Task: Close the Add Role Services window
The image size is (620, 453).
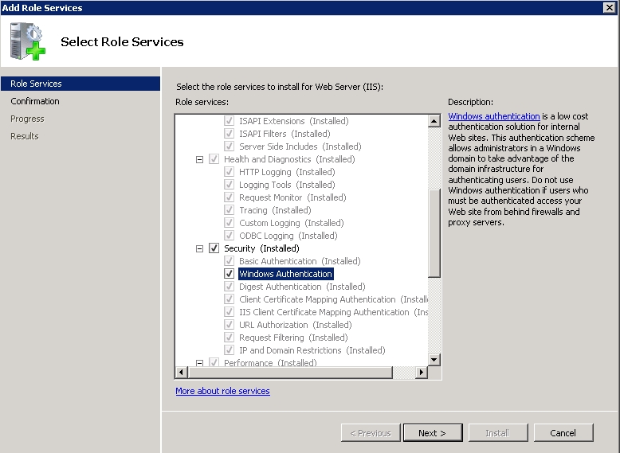Action: point(610,8)
